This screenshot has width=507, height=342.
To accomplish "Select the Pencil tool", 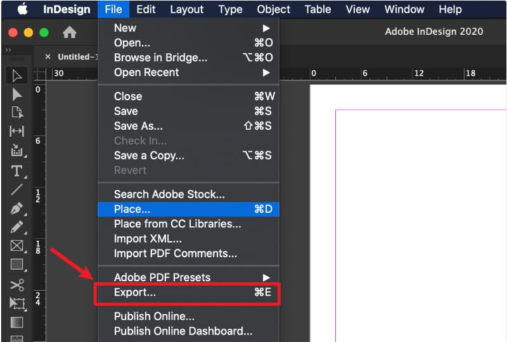I will click(17, 227).
